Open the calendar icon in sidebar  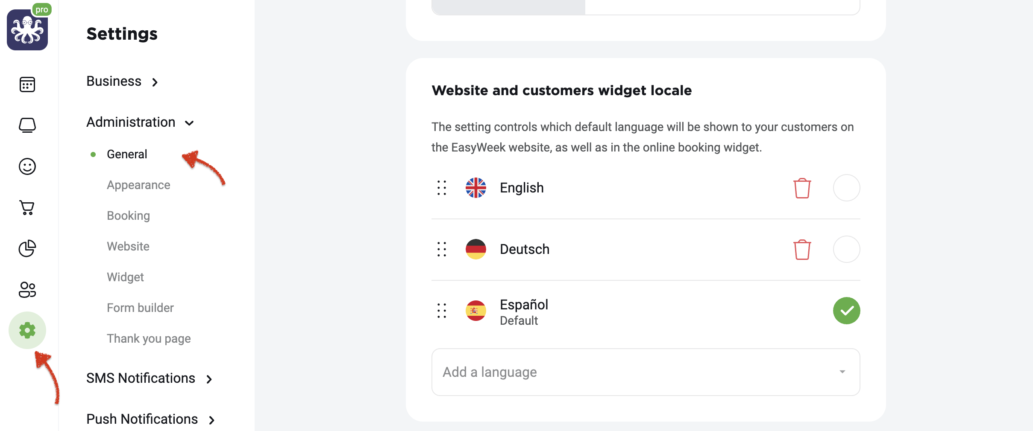(27, 84)
